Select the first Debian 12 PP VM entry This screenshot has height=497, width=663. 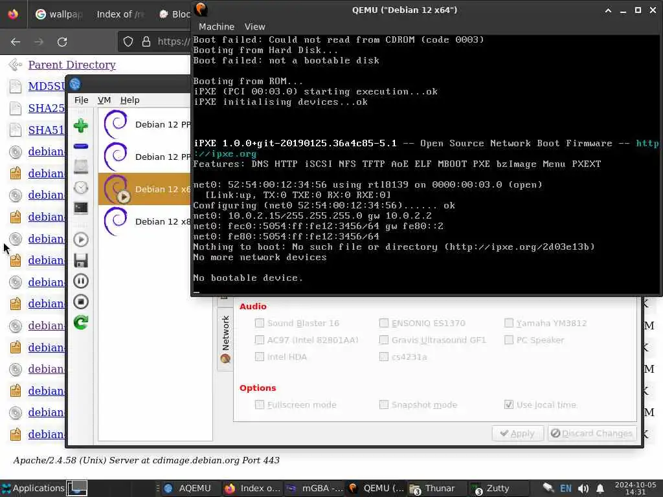coord(144,124)
